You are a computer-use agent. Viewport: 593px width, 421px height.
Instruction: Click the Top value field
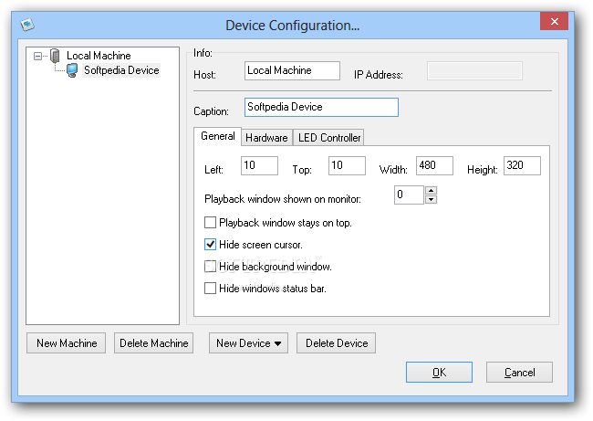click(347, 166)
